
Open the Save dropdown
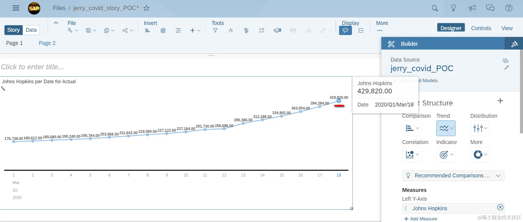tap(91, 30)
